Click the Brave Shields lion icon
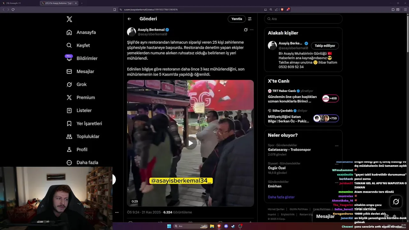 282,10
